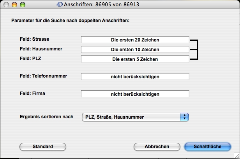The width and height of the screenshot is (240, 159).
Task: Open the Hausnummer field's 'Die ersten 10 Zeichen' popup
Action: pyautogui.click(x=135, y=50)
